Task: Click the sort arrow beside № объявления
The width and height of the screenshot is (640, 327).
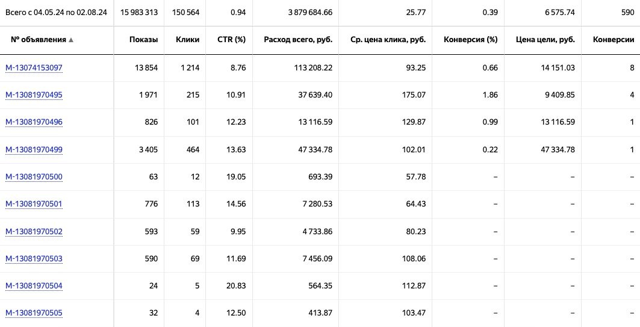Action: click(71, 40)
